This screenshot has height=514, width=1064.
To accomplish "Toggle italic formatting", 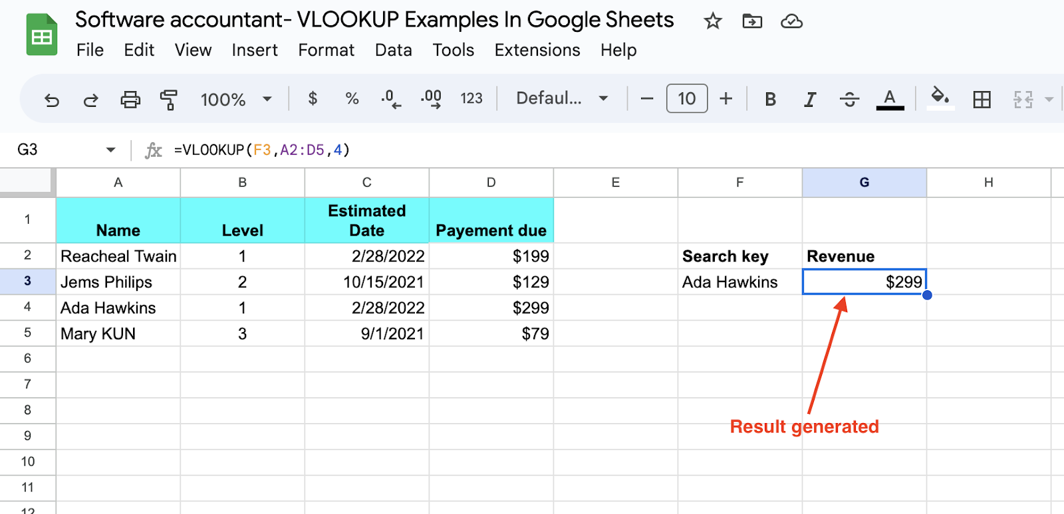I will pos(809,100).
